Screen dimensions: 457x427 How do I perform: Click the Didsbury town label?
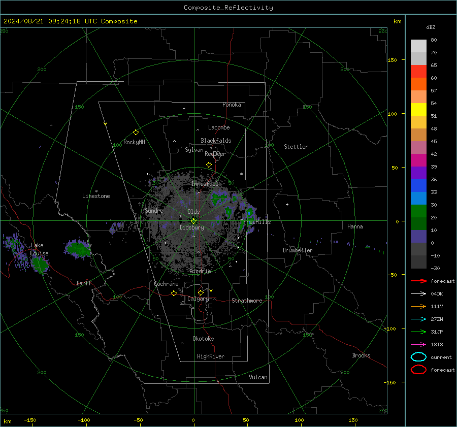tap(191, 227)
